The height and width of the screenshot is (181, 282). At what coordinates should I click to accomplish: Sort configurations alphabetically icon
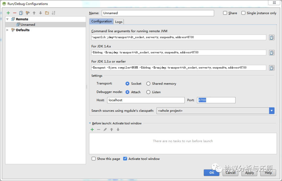pos(54,13)
